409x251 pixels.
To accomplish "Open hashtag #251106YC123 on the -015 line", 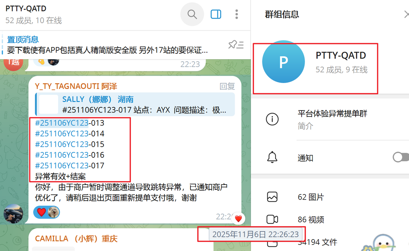I will (62, 144).
